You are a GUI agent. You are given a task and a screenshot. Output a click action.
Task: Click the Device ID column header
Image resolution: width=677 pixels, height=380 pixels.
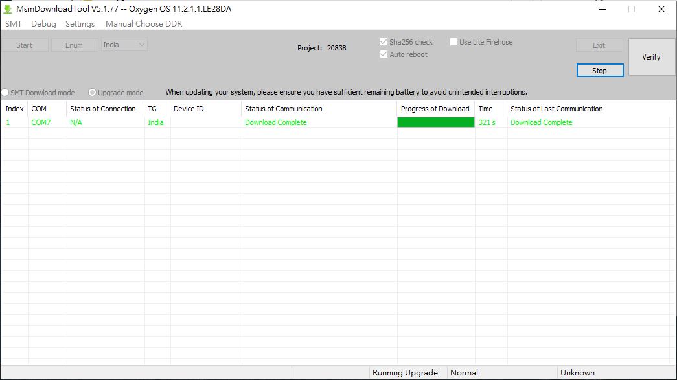tap(206, 109)
